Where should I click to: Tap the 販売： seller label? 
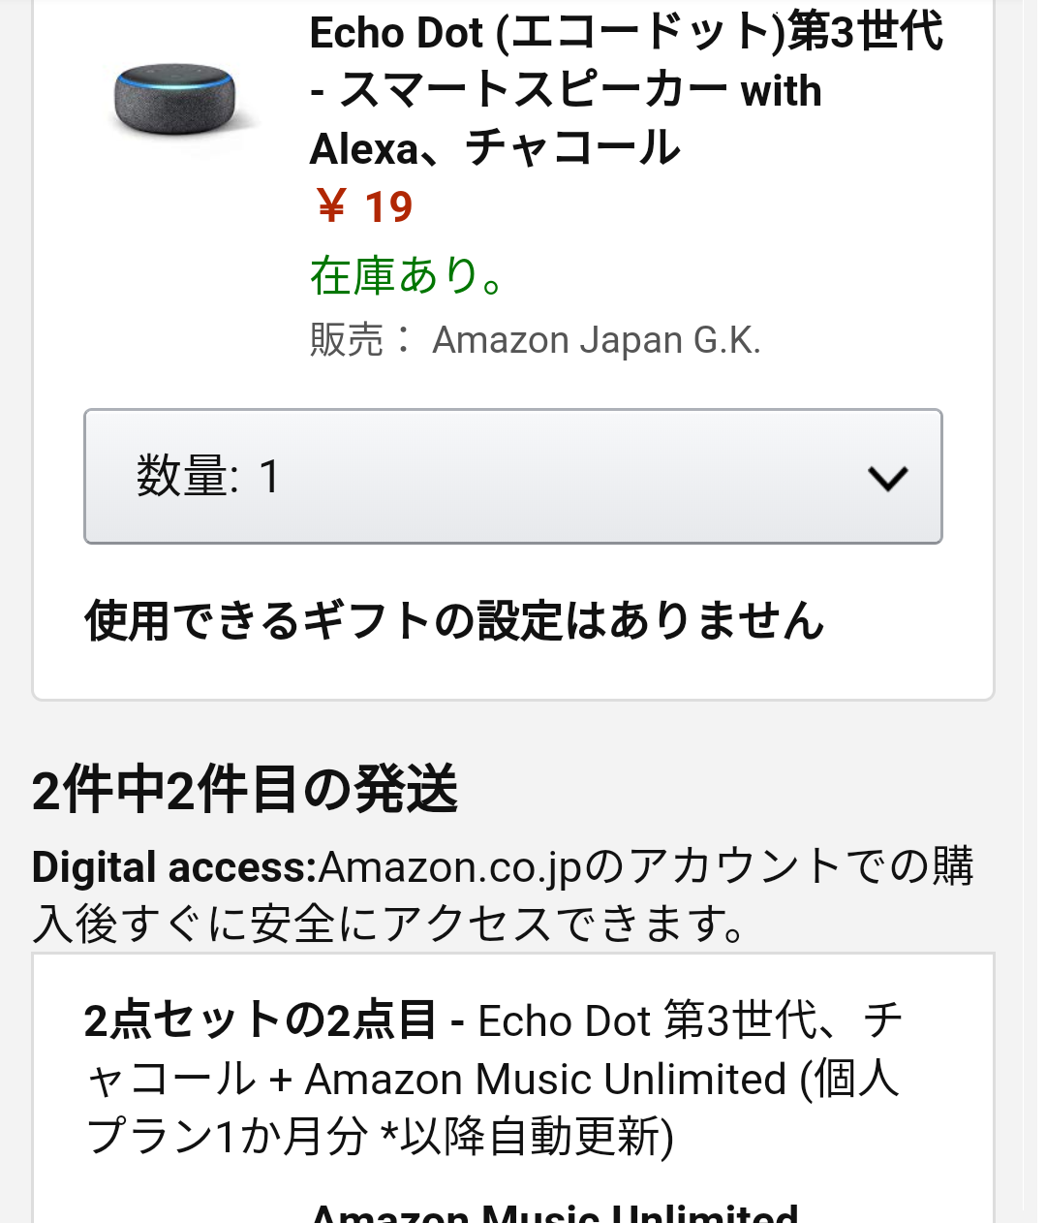pos(361,340)
